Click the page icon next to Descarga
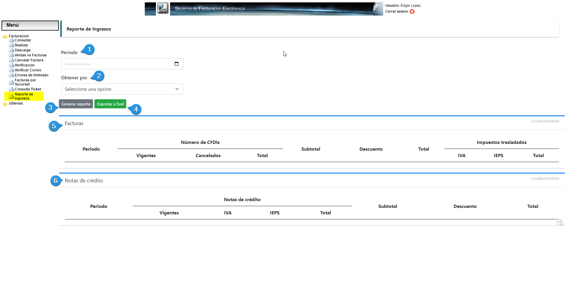The width and height of the screenshot is (565, 291). 11,51
